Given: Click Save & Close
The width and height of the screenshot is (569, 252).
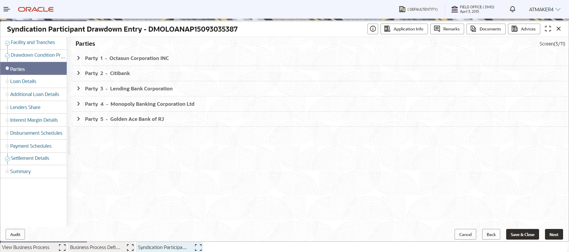Looking at the screenshot, I should 522,235.
